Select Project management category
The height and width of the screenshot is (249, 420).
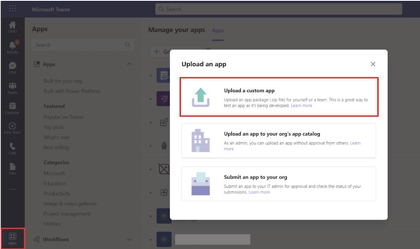(x=67, y=213)
